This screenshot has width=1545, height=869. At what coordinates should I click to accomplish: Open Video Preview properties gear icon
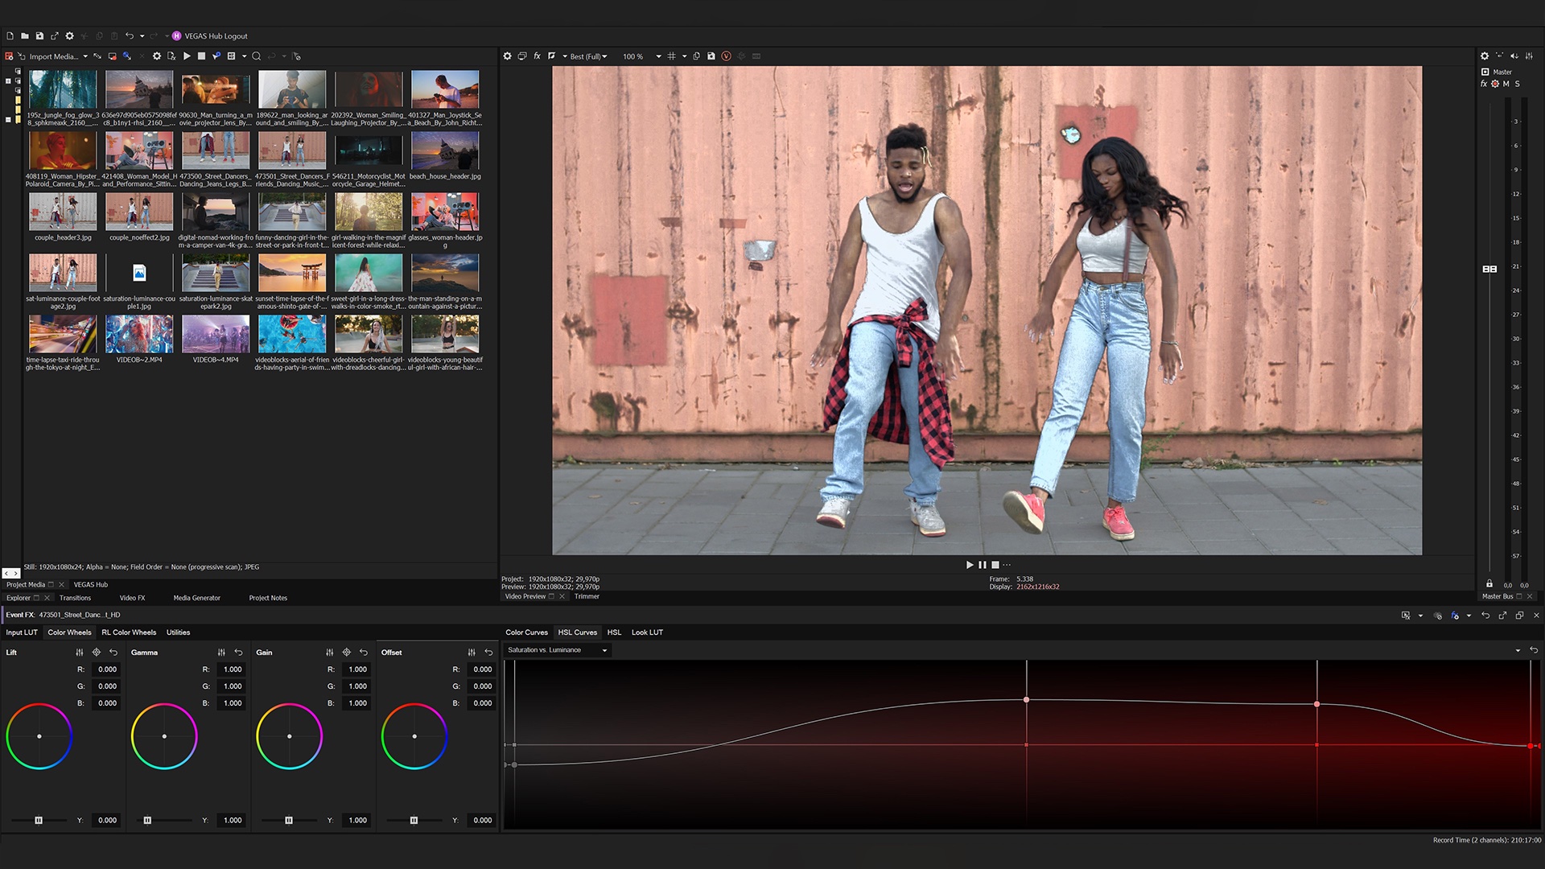pos(507,56)
